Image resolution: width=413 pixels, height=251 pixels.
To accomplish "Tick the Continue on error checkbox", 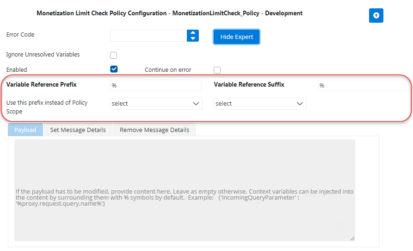I will (217, 70).
